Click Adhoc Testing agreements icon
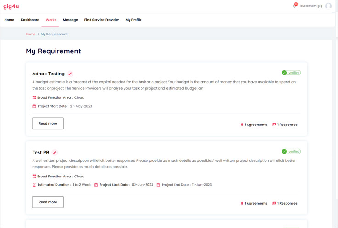This screenshot has width=338, height=228. [x=242, y=125]
